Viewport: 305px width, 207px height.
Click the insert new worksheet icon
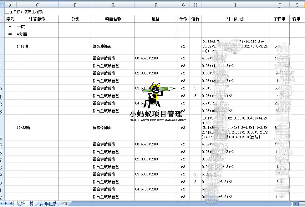pos(64,204)
